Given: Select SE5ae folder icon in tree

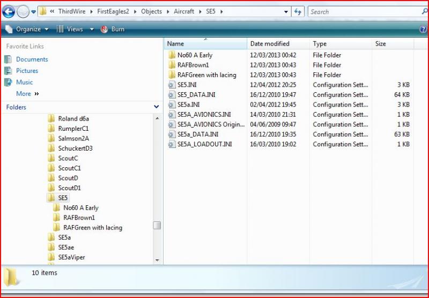Looking at the screenshot, I should tap(51, 247).
